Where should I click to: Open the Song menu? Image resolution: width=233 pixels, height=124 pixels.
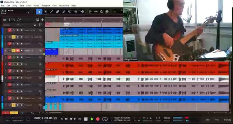point(15,6)
